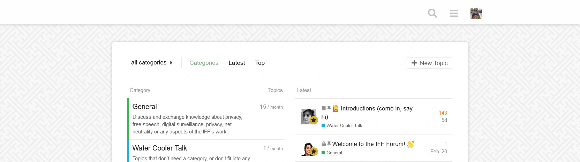
Task: View the Introductions topic poster avatar
Action: click(308, 116)
